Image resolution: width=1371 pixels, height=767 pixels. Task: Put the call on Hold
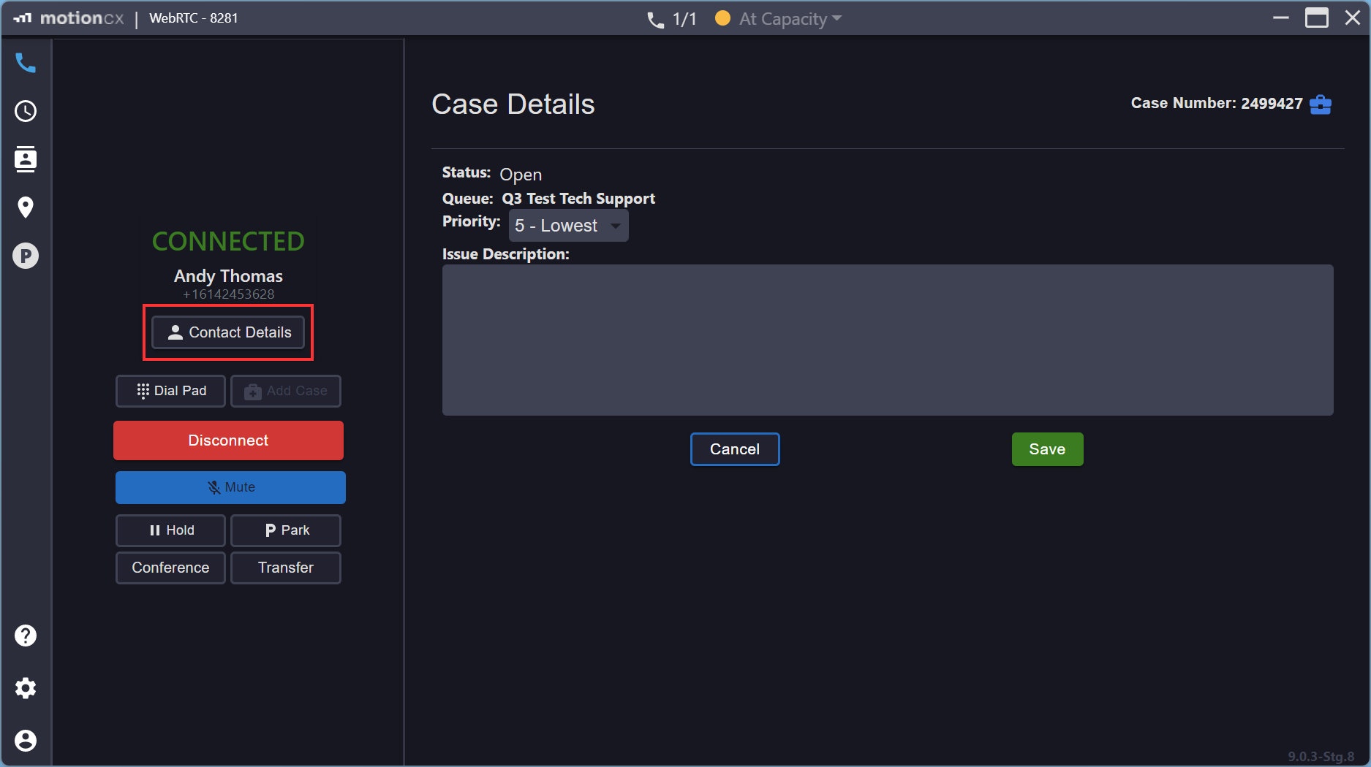pos(170,530)
